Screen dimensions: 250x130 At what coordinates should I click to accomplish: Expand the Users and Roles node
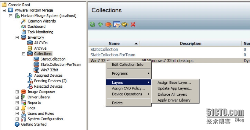click(x=17, y=114)
